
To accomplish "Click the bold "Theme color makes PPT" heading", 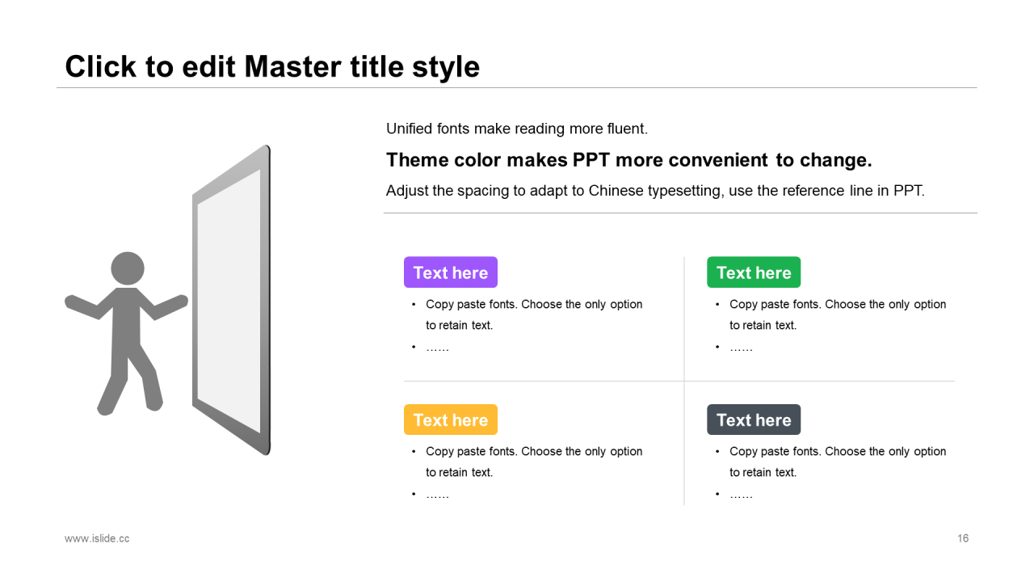I will (x=628, y=160).
